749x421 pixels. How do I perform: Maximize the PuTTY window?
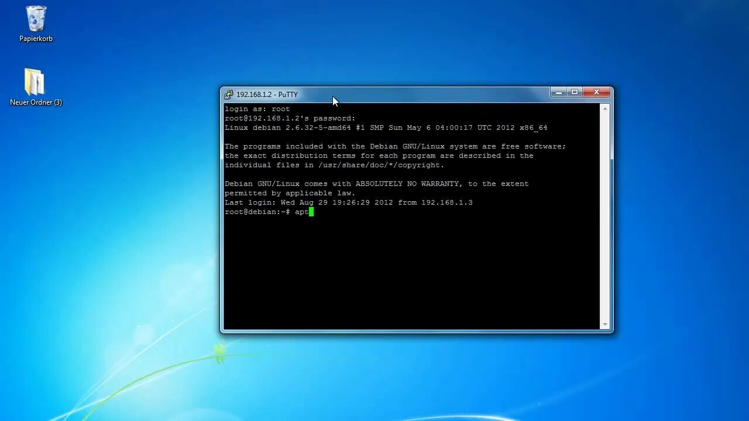point(575,92)
